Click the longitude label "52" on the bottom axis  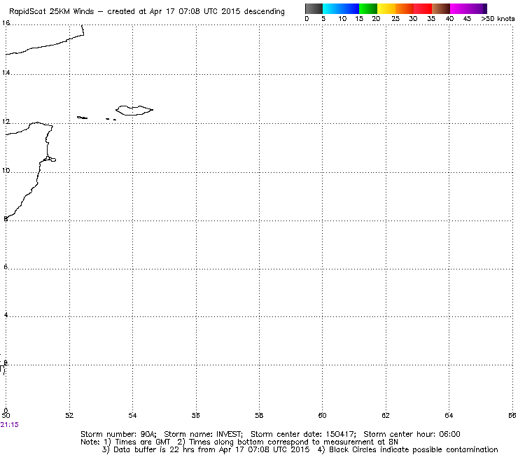click(69, 415)
